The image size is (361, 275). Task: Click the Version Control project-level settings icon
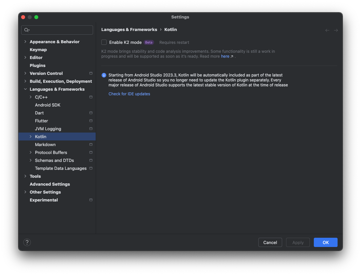point(91,73)
